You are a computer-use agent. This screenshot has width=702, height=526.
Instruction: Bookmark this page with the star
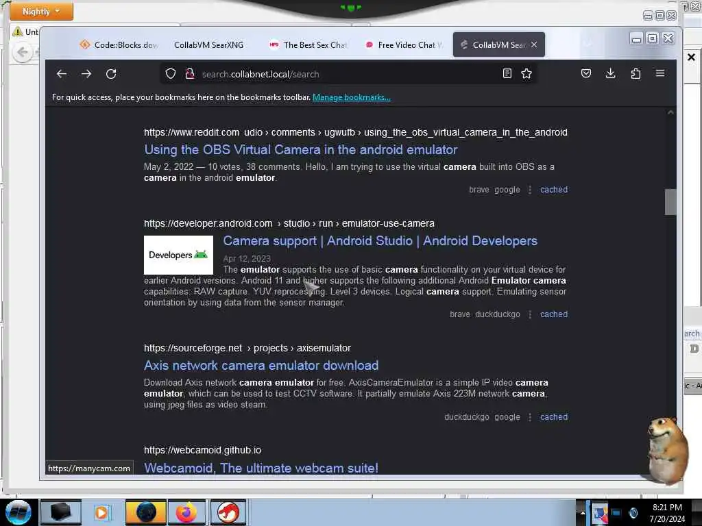coord(526,73)
